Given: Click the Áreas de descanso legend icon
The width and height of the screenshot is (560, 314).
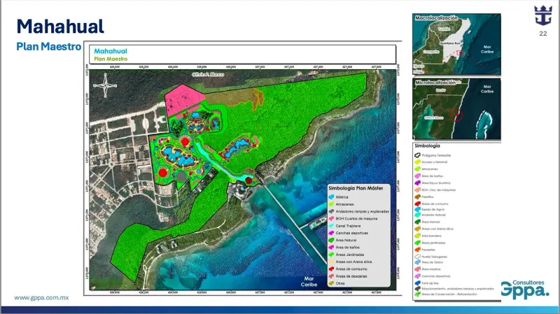Looking at the screenshot, I should 332,277.
